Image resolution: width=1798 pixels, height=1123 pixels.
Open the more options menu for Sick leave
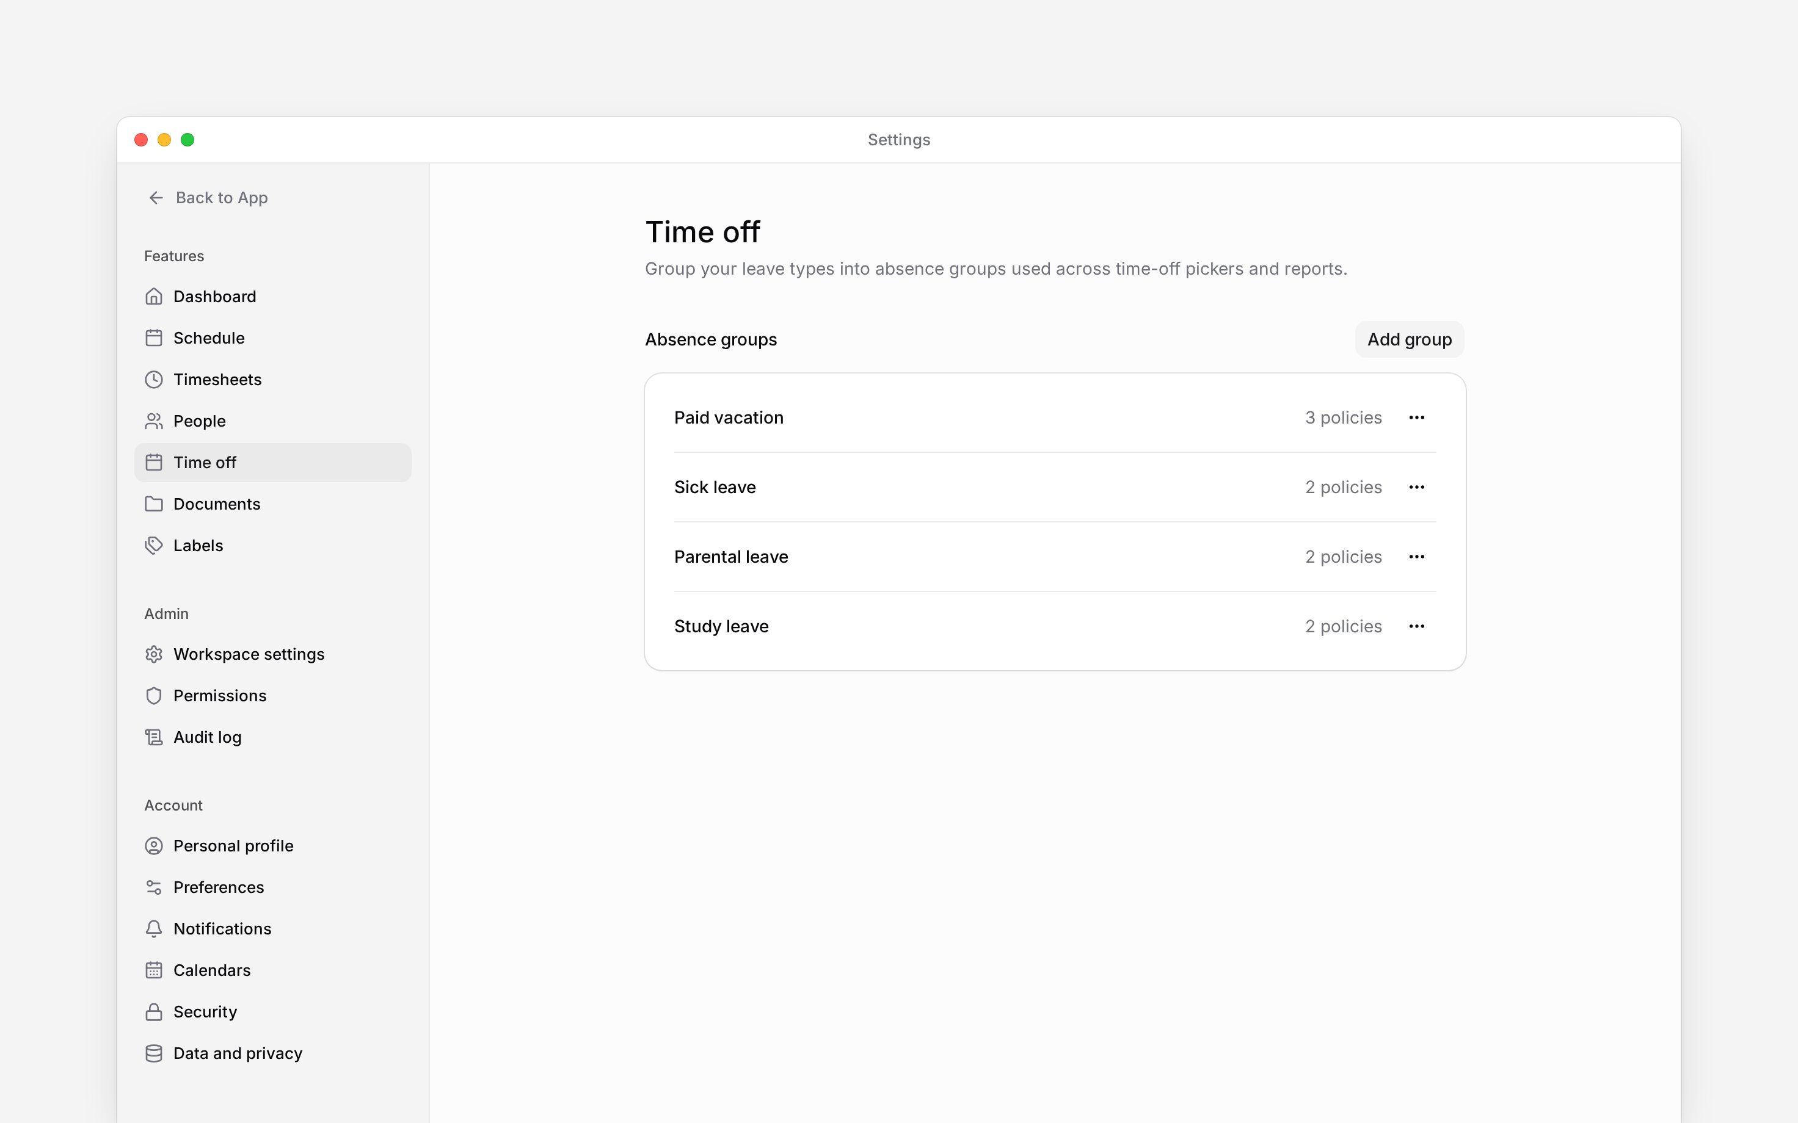[x=1417, y=487]
